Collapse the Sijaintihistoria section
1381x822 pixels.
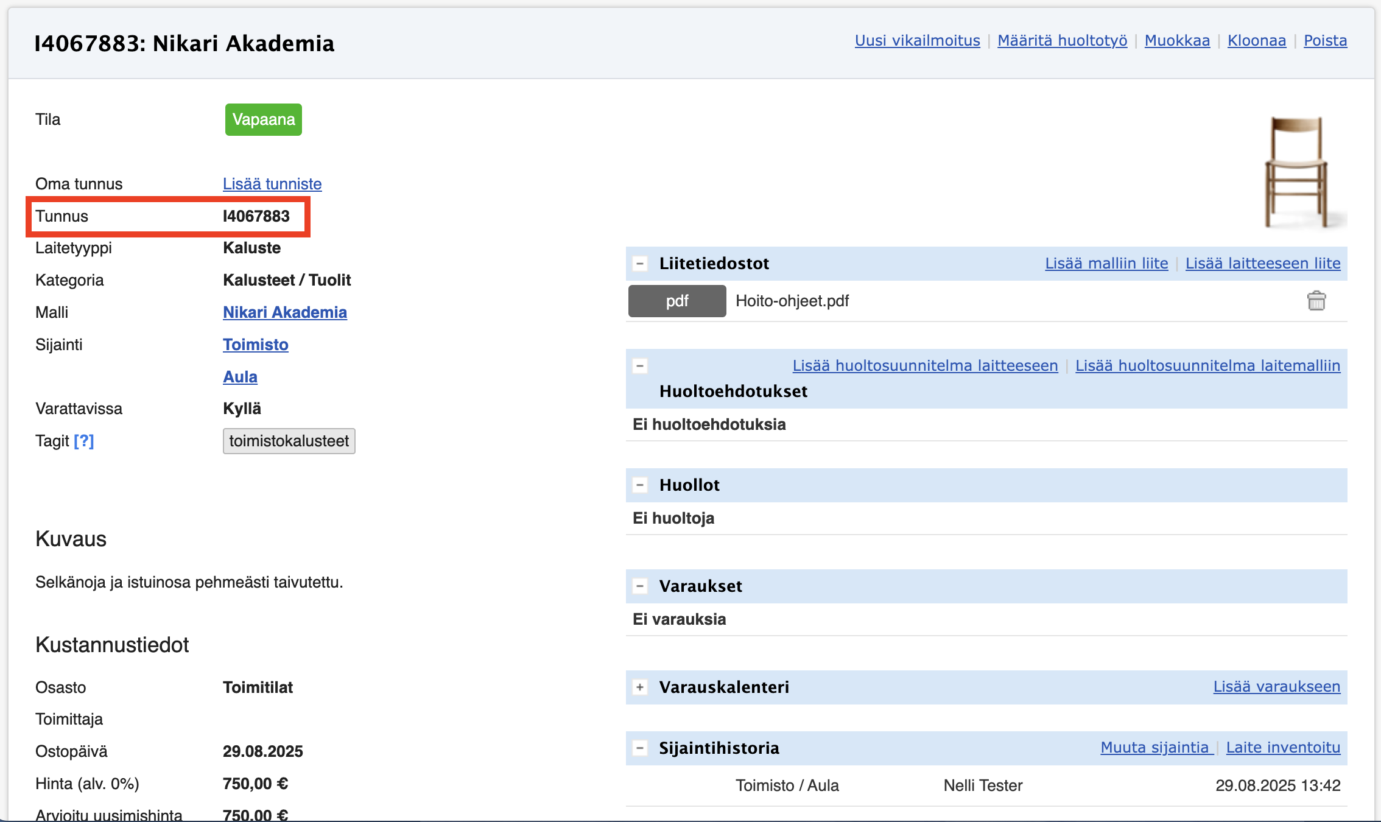[640, 748]
